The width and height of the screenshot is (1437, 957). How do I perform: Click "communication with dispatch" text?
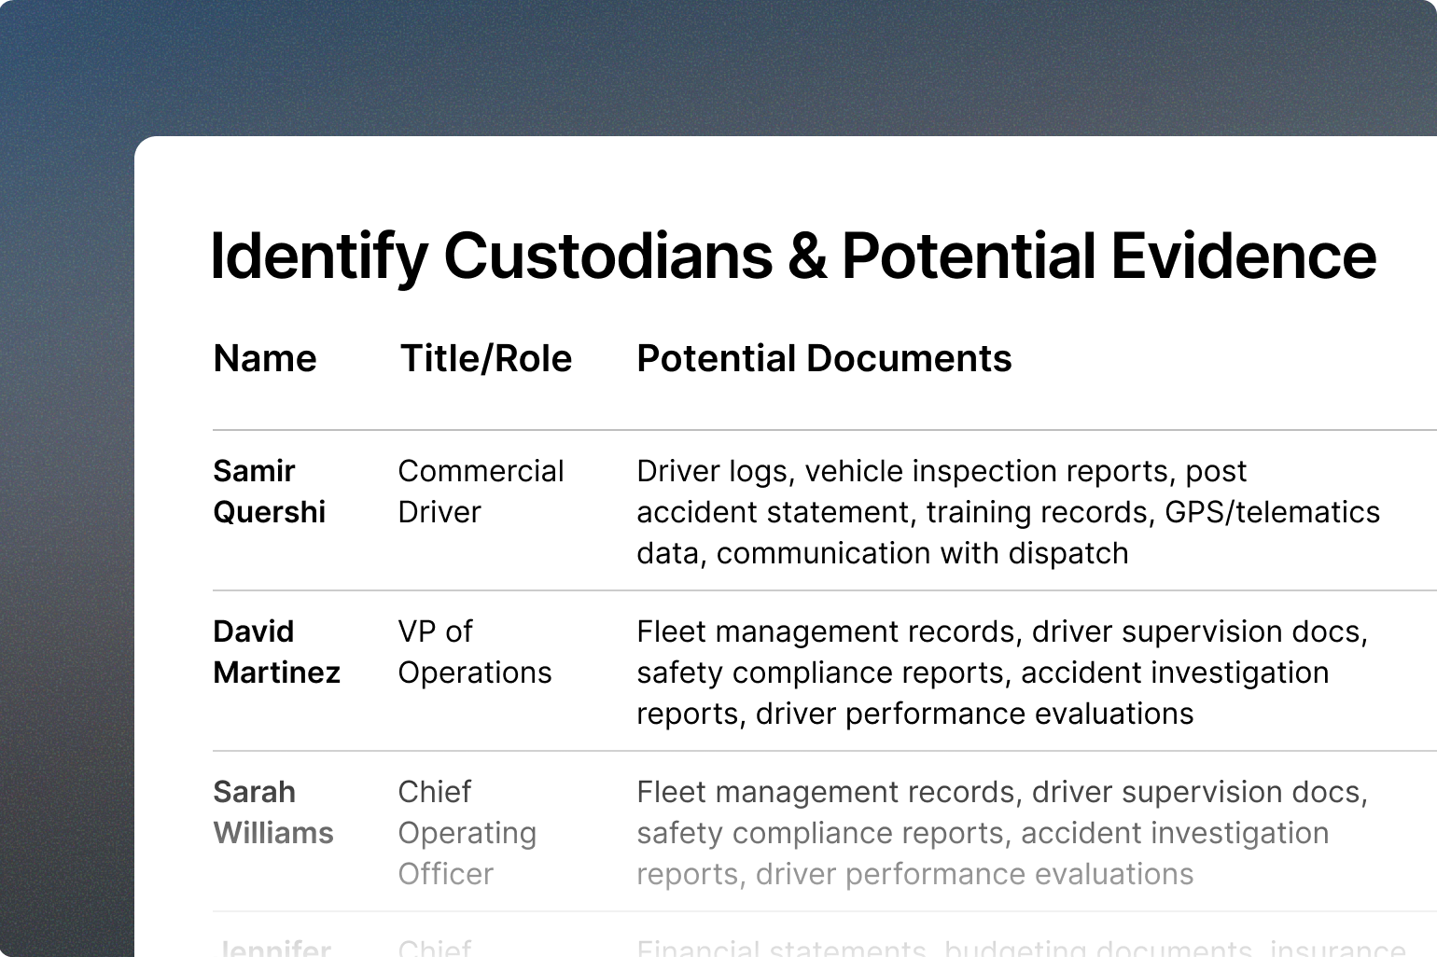pyautogui.click(x=922, y=553)
